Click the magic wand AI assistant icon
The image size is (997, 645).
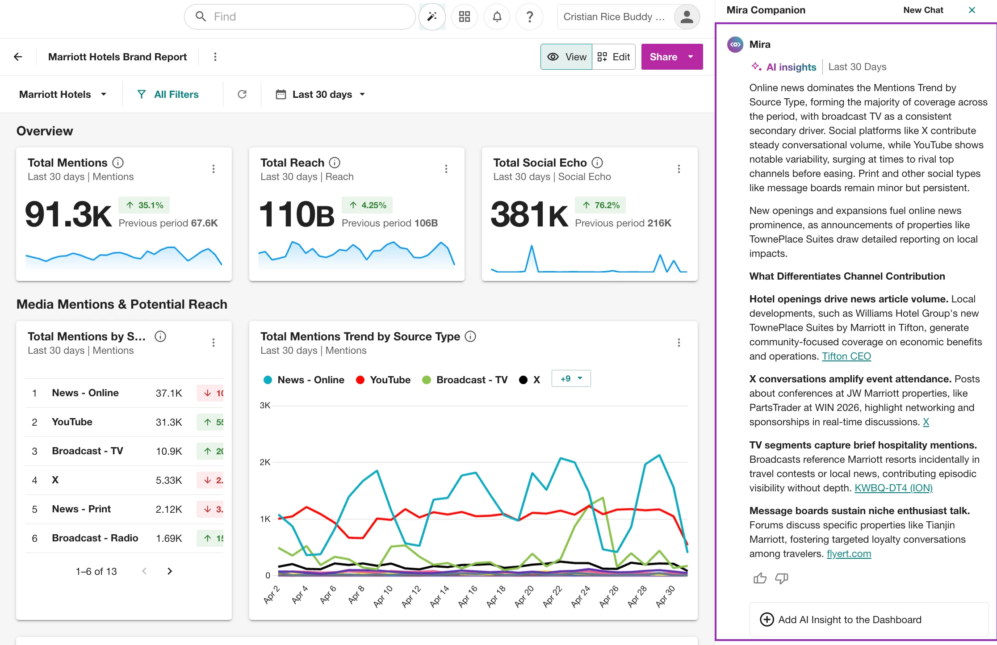pyautogui.click(x=432, y=17)
